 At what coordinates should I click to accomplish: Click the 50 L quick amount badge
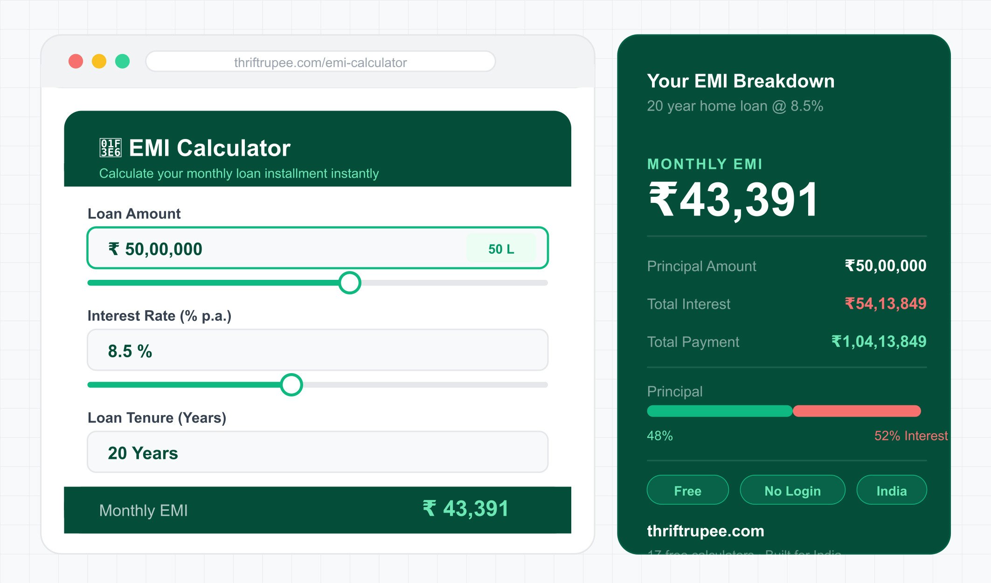502,249
